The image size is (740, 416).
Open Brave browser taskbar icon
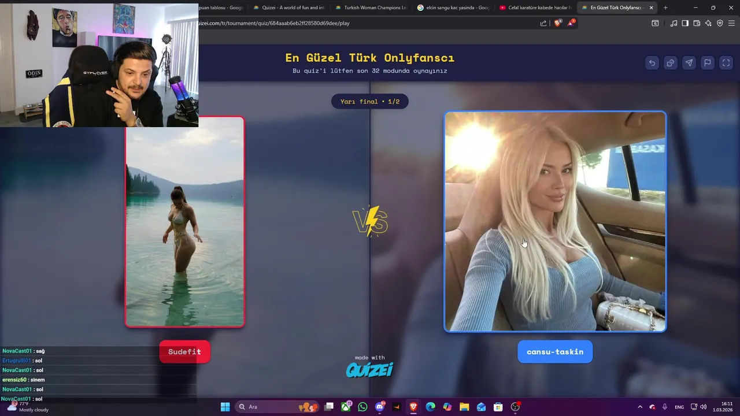(x=413, y=407)
